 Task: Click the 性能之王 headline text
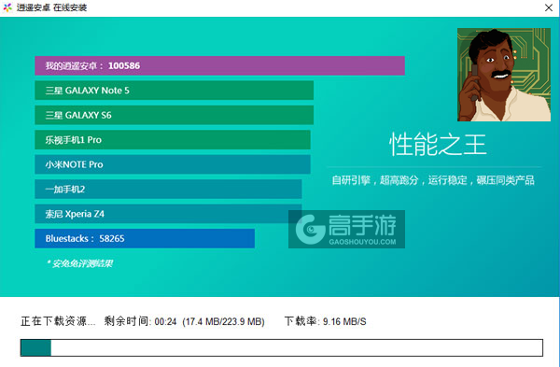click(438, 145)
